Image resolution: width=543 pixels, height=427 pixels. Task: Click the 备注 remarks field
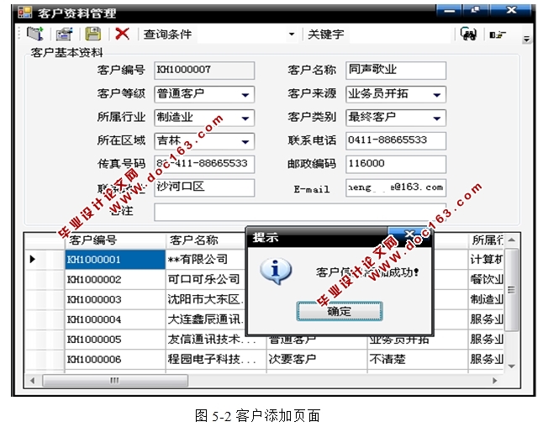pos(300,212)
